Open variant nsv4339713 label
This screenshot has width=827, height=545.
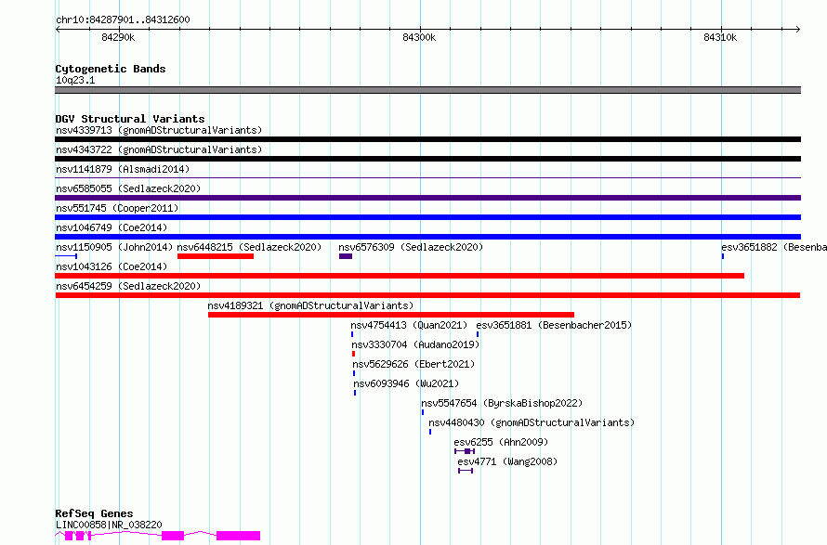(x=159, y=130)
